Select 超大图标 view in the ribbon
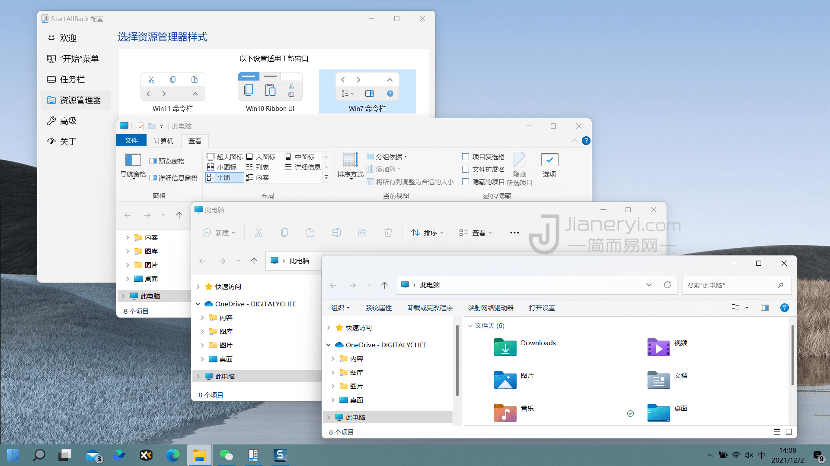 [224, 156]
